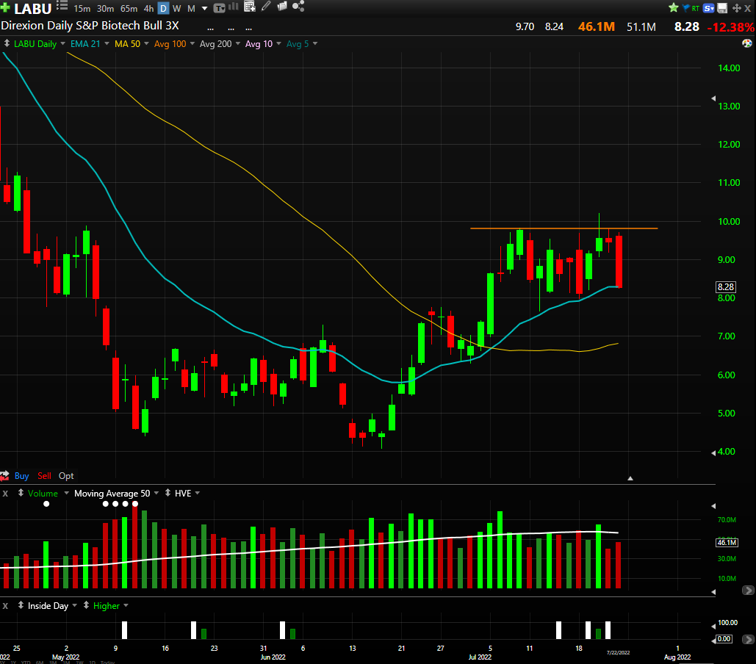Remove the Inside Day pane with its x

pyautogui.click(x=5, y=606)
